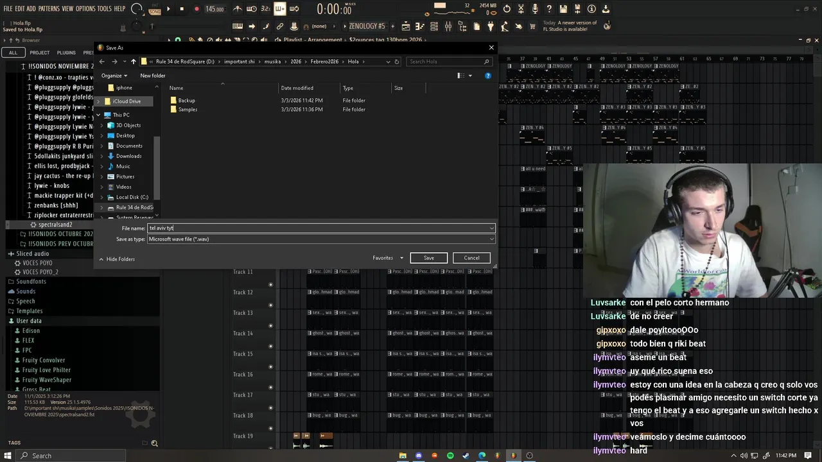Select Local Disk (C:) in navigation pane
This screenshot has height=462, width=822.
tap(132, 197)
